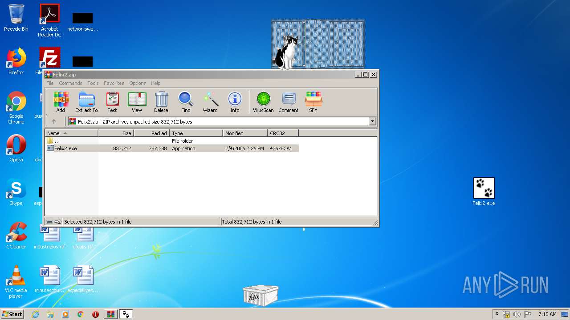Viewport: 570px width, 320px height.
Task: Click the Extract To toolbar icon
Action: click(86, 102)
